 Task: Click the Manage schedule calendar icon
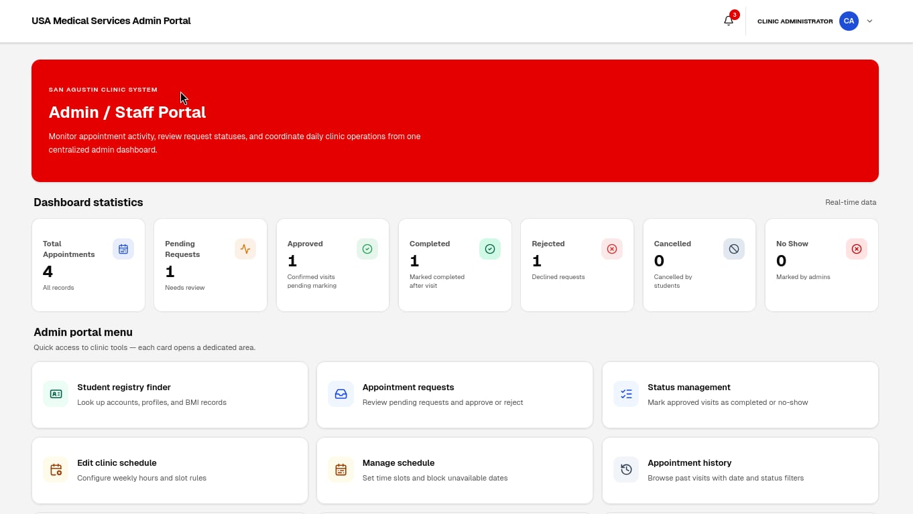tap(341, 470)
